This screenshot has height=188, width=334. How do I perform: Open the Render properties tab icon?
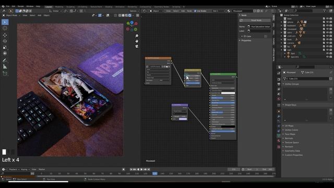pyautogui.click(x=279, y=79)
